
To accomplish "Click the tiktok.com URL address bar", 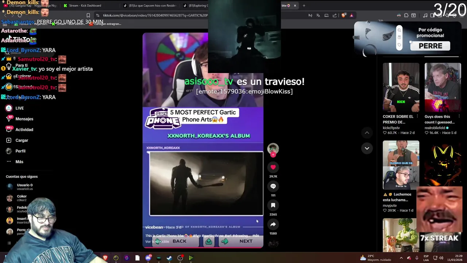I will click(x=155, y=15).
